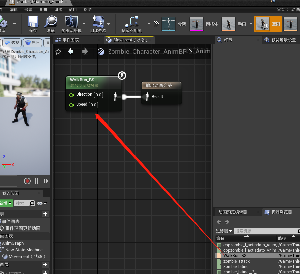Add animation layer with plus button
Screen dimensions: 300x274
tap(46, 265)
